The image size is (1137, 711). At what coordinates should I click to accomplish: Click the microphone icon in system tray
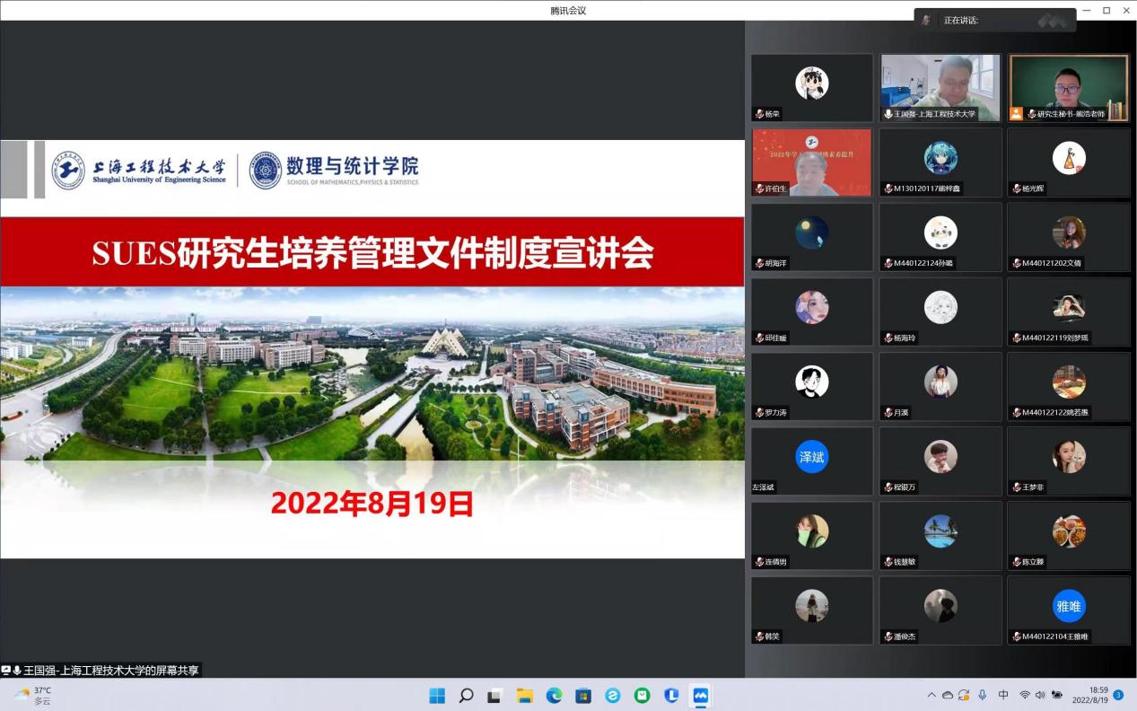pyautogui.click(x=983, y=695)
